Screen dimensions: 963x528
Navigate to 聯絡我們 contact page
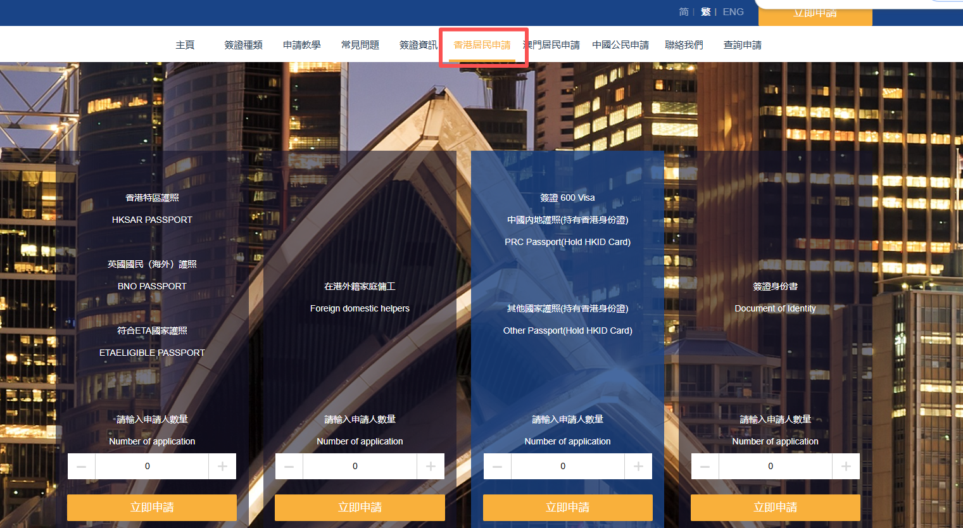point(684,45)
